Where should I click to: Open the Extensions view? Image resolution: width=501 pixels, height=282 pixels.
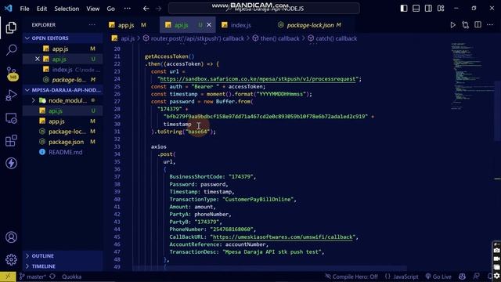[11, 141]
